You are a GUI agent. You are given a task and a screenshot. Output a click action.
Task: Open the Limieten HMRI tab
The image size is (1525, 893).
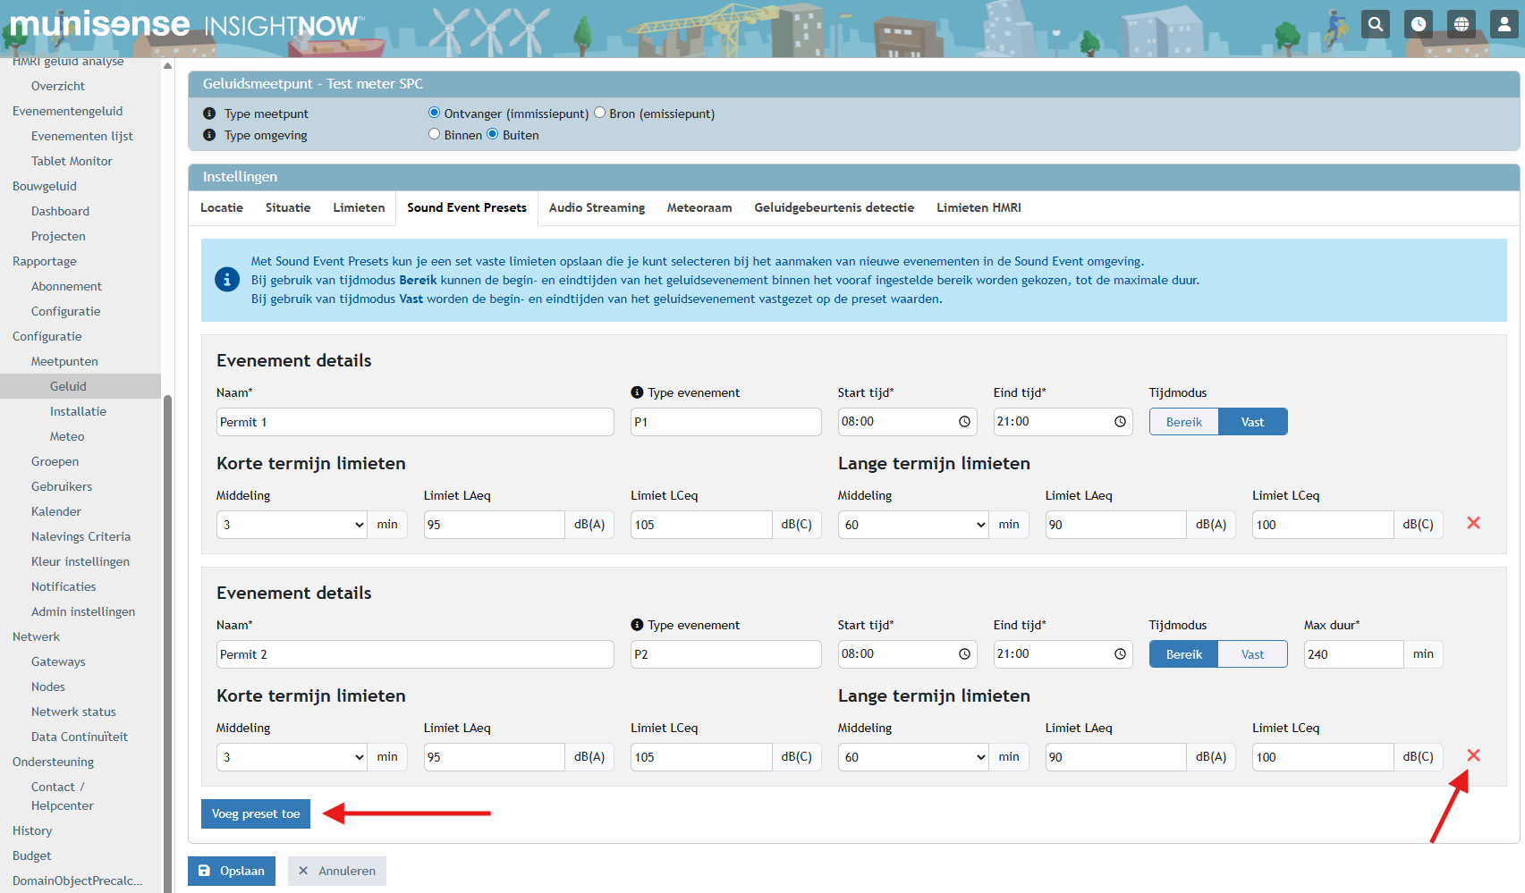[979, 207]
